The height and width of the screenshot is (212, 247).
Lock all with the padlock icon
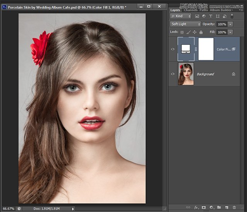coord(201,32)
